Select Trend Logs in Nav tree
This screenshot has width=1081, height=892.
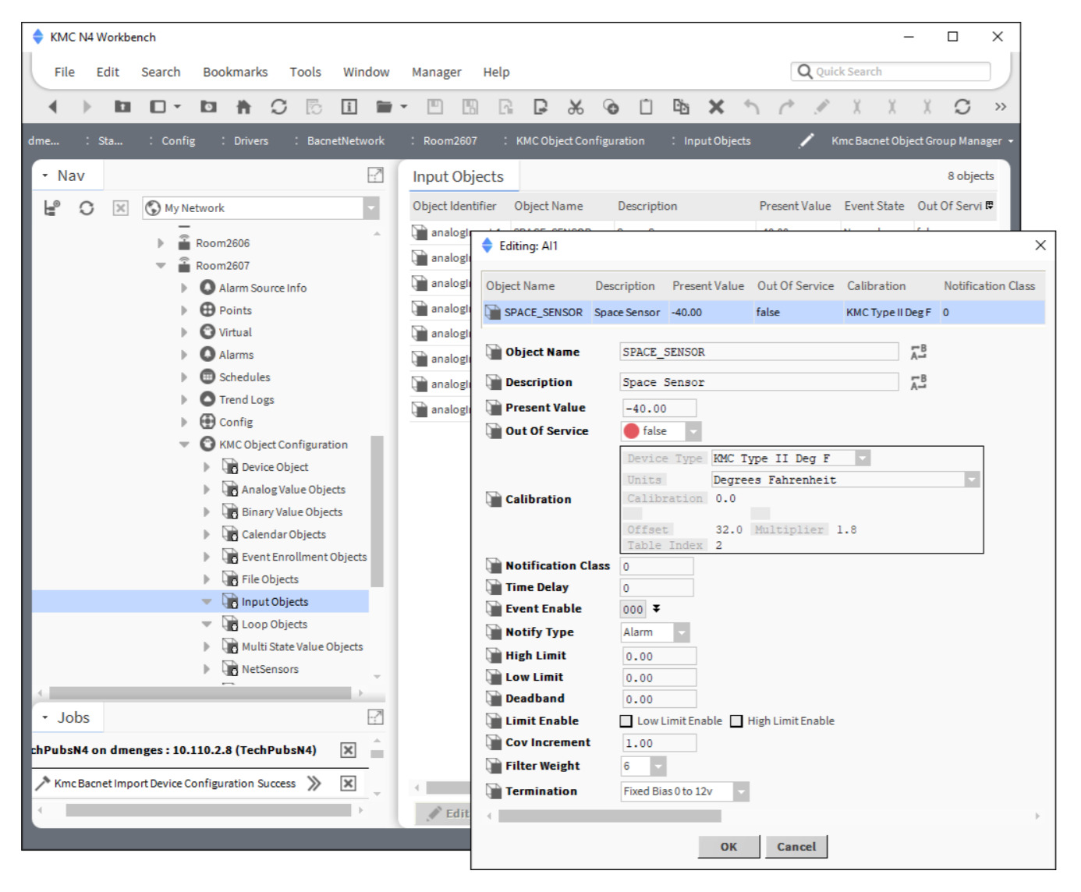(x=246, y=400)
